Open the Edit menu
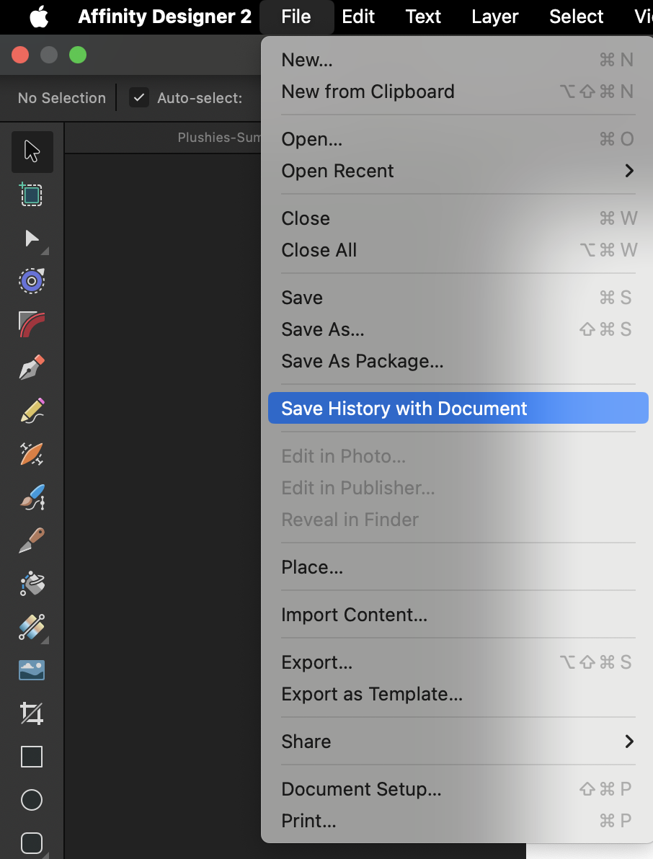The image size is (653, 859). [358, 17]
